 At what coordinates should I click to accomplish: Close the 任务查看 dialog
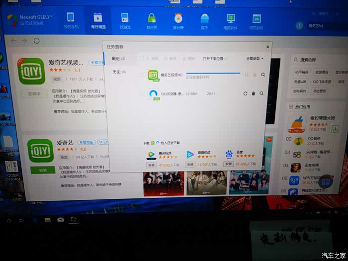tap(267, 47)
